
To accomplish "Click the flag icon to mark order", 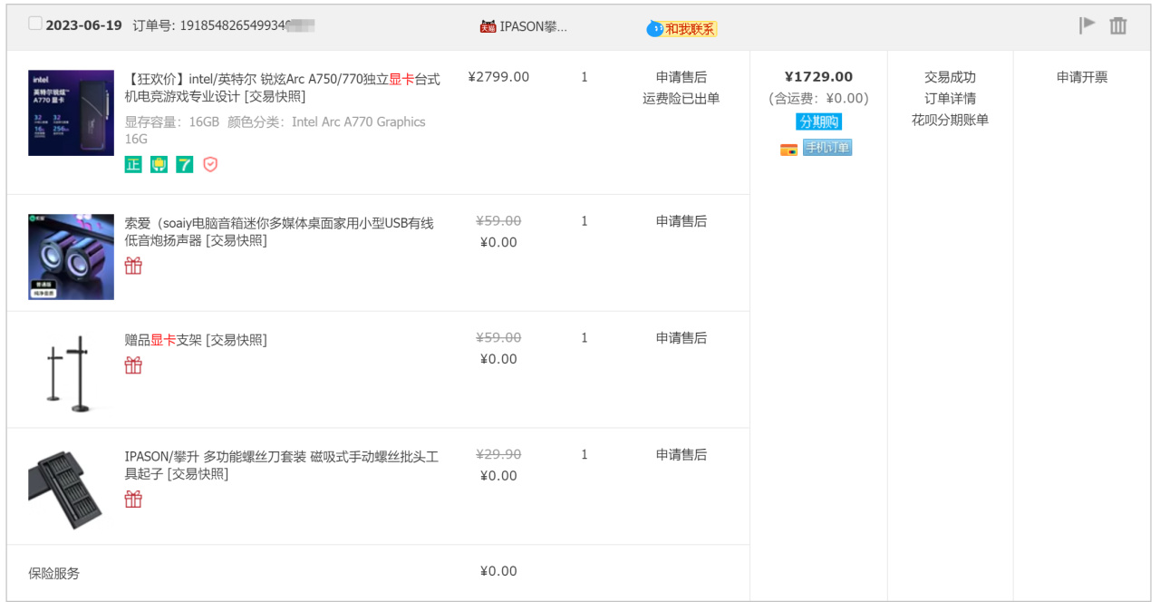I will (1087, 25).
